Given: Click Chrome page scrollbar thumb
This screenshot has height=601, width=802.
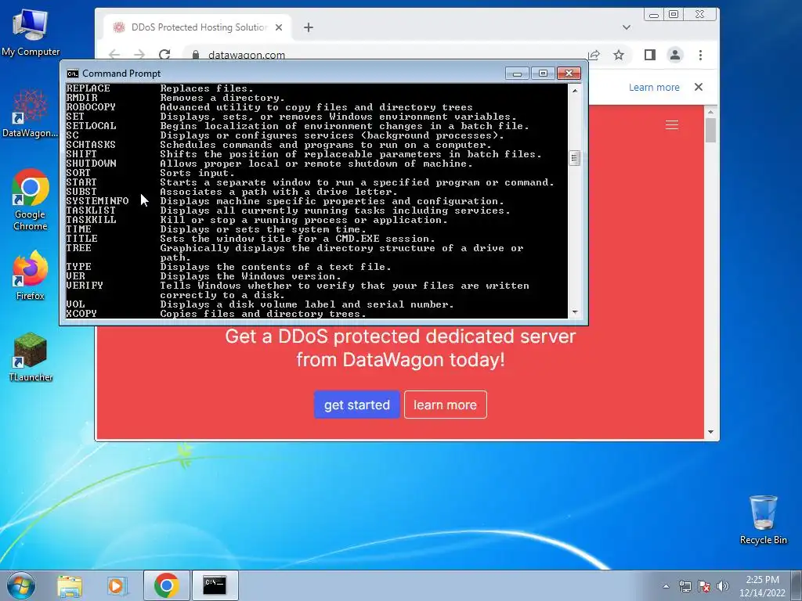Looking at the screenshot, I should (x=710, y=130).
